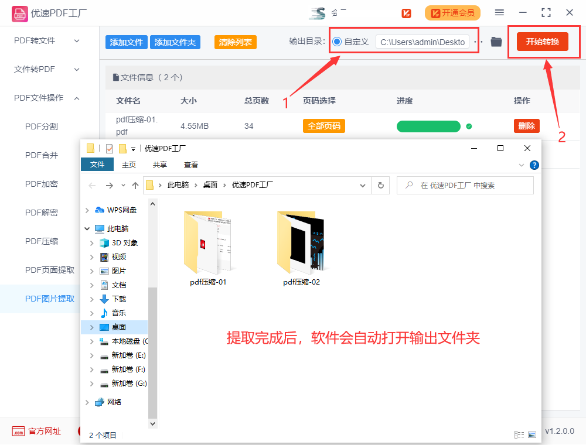Expand the 文件转PDF sidebar section

pyautogui.click(x=77, y=70)
